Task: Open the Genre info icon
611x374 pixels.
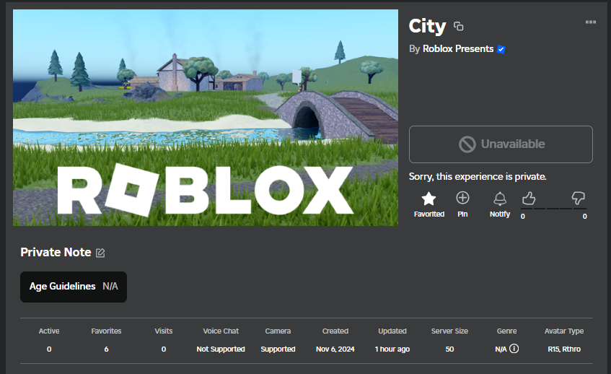Action: click(x=514, y=348)
